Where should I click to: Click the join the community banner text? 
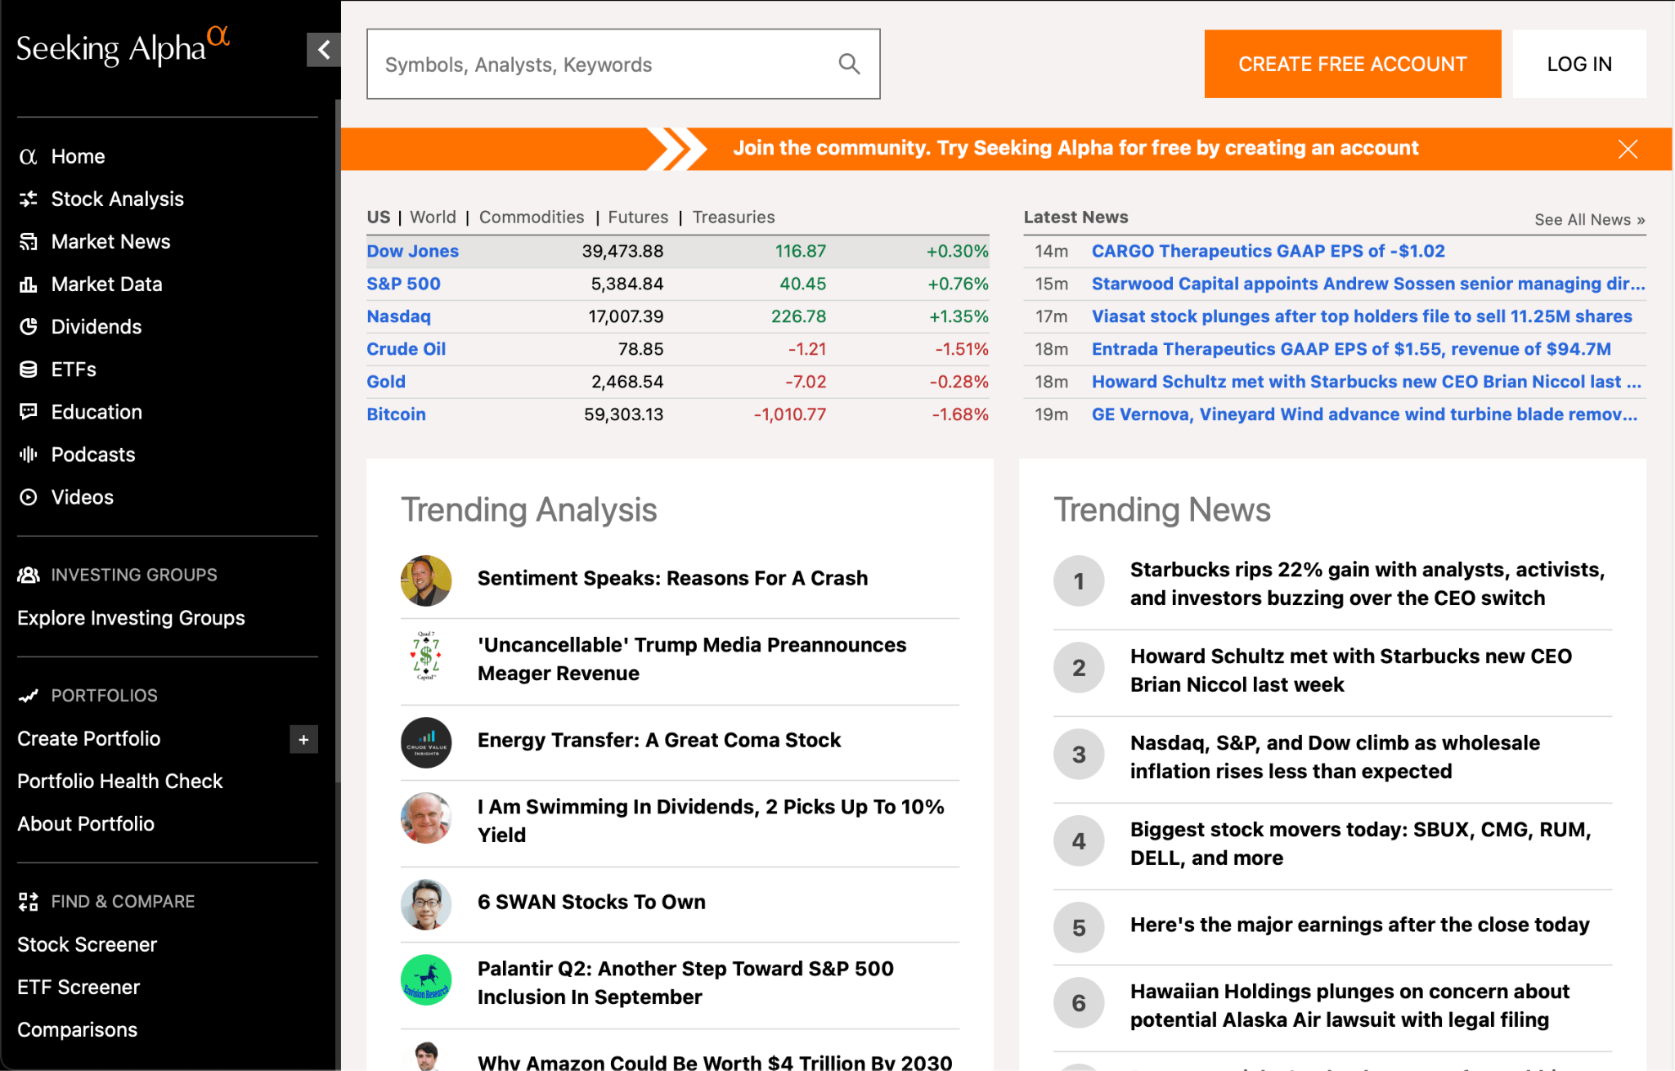point(1076,148)
